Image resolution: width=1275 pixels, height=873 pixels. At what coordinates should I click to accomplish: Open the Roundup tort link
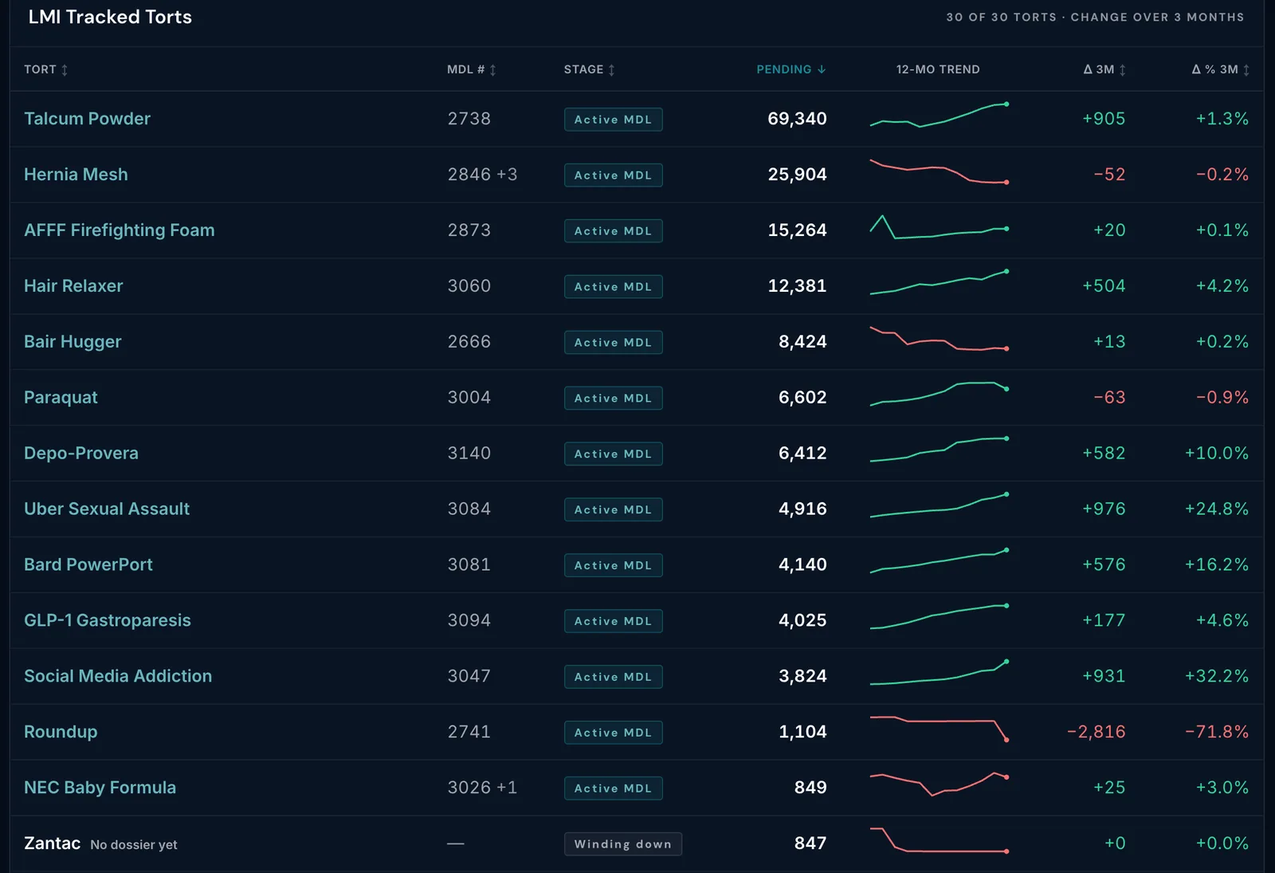pos(61,732)
